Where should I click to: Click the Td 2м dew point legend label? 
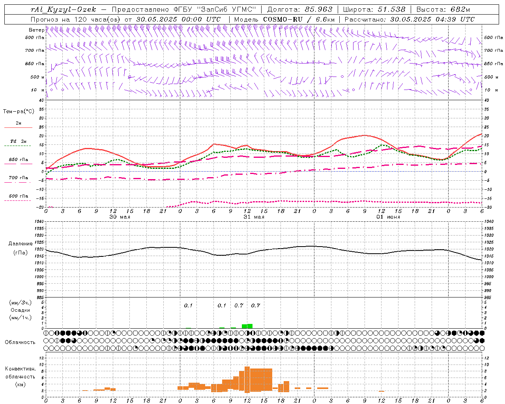point(19,141)
